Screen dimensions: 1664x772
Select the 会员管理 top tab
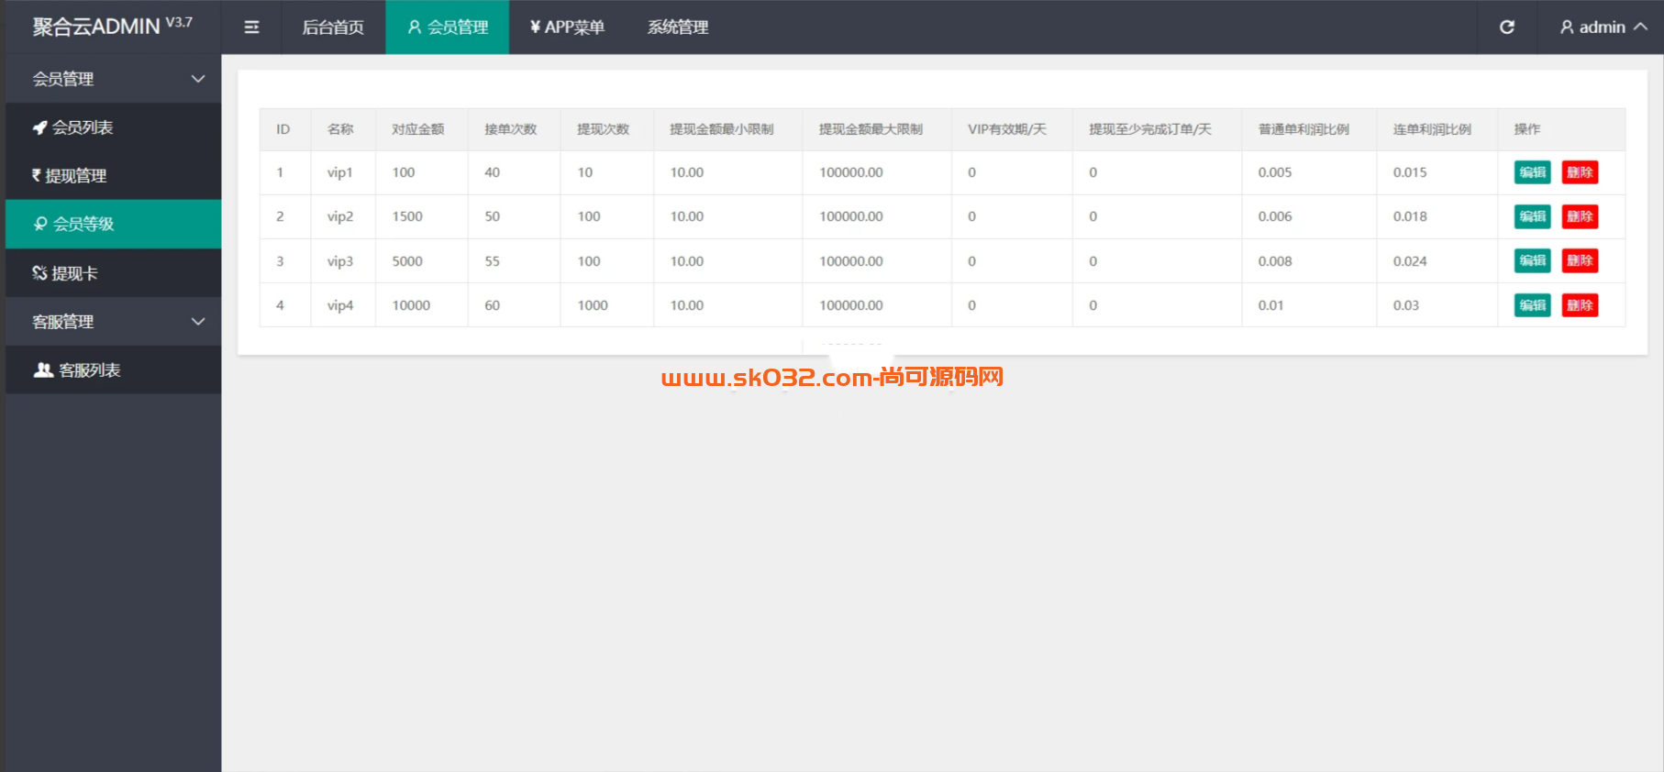click(448, 28)
